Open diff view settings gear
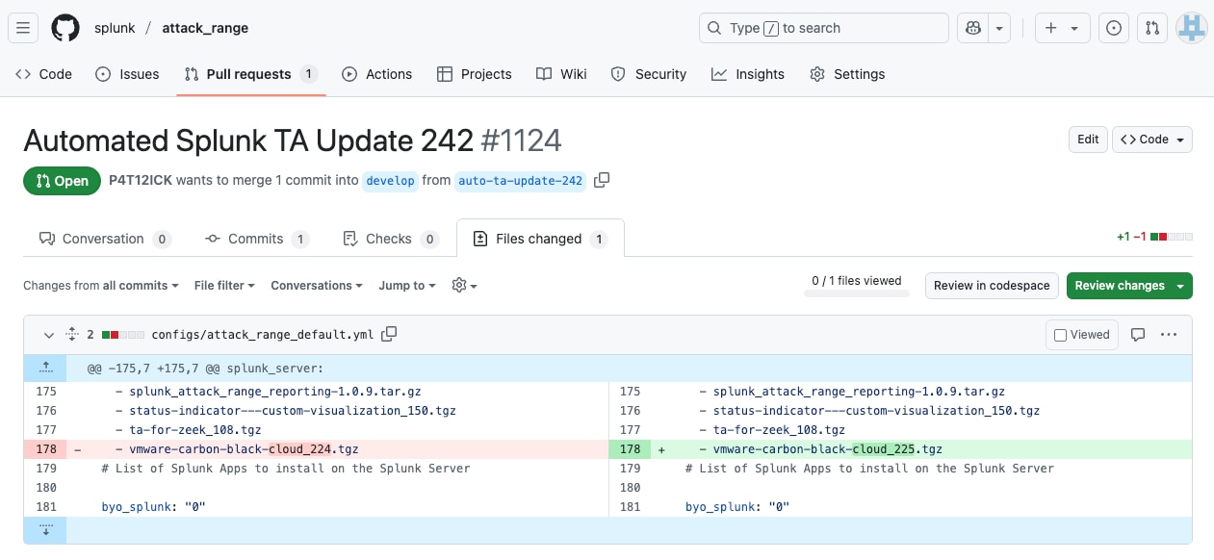 [x=464, y=286]
